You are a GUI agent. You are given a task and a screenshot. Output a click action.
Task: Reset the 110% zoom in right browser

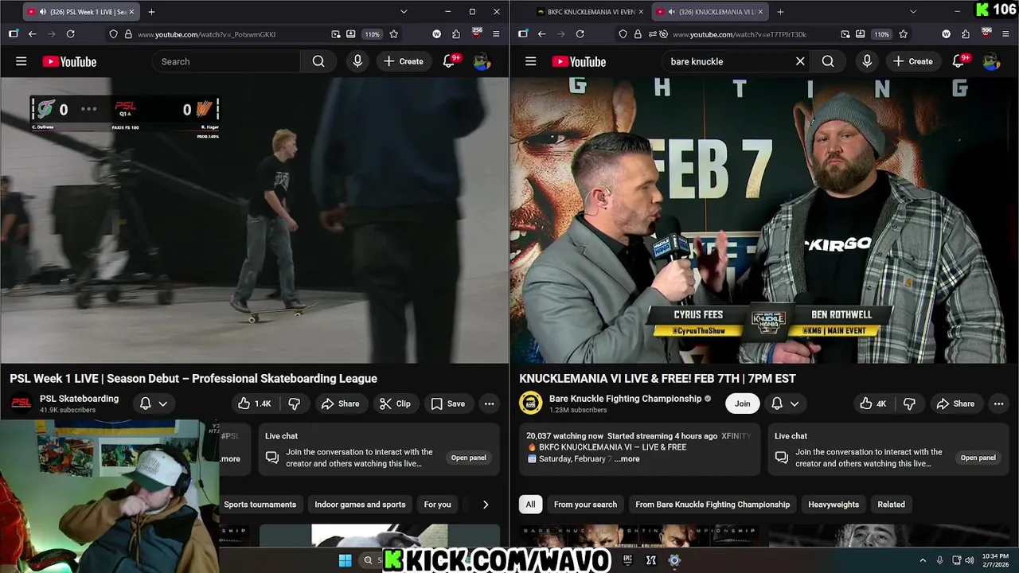coord(881,34)
